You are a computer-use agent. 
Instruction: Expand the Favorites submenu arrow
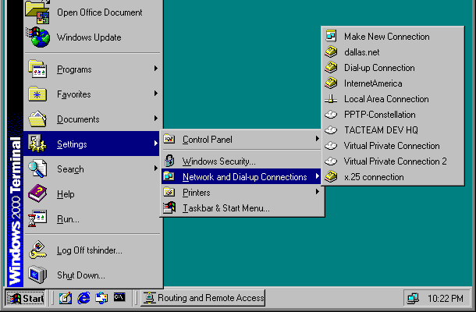pos(156,93)
